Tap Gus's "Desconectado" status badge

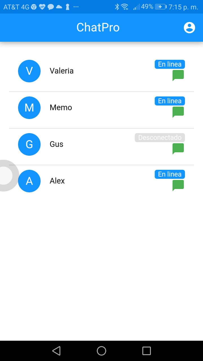tap(160, 138)
